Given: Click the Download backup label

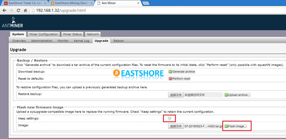Looking at the screenshot, I should pos(32,72).
